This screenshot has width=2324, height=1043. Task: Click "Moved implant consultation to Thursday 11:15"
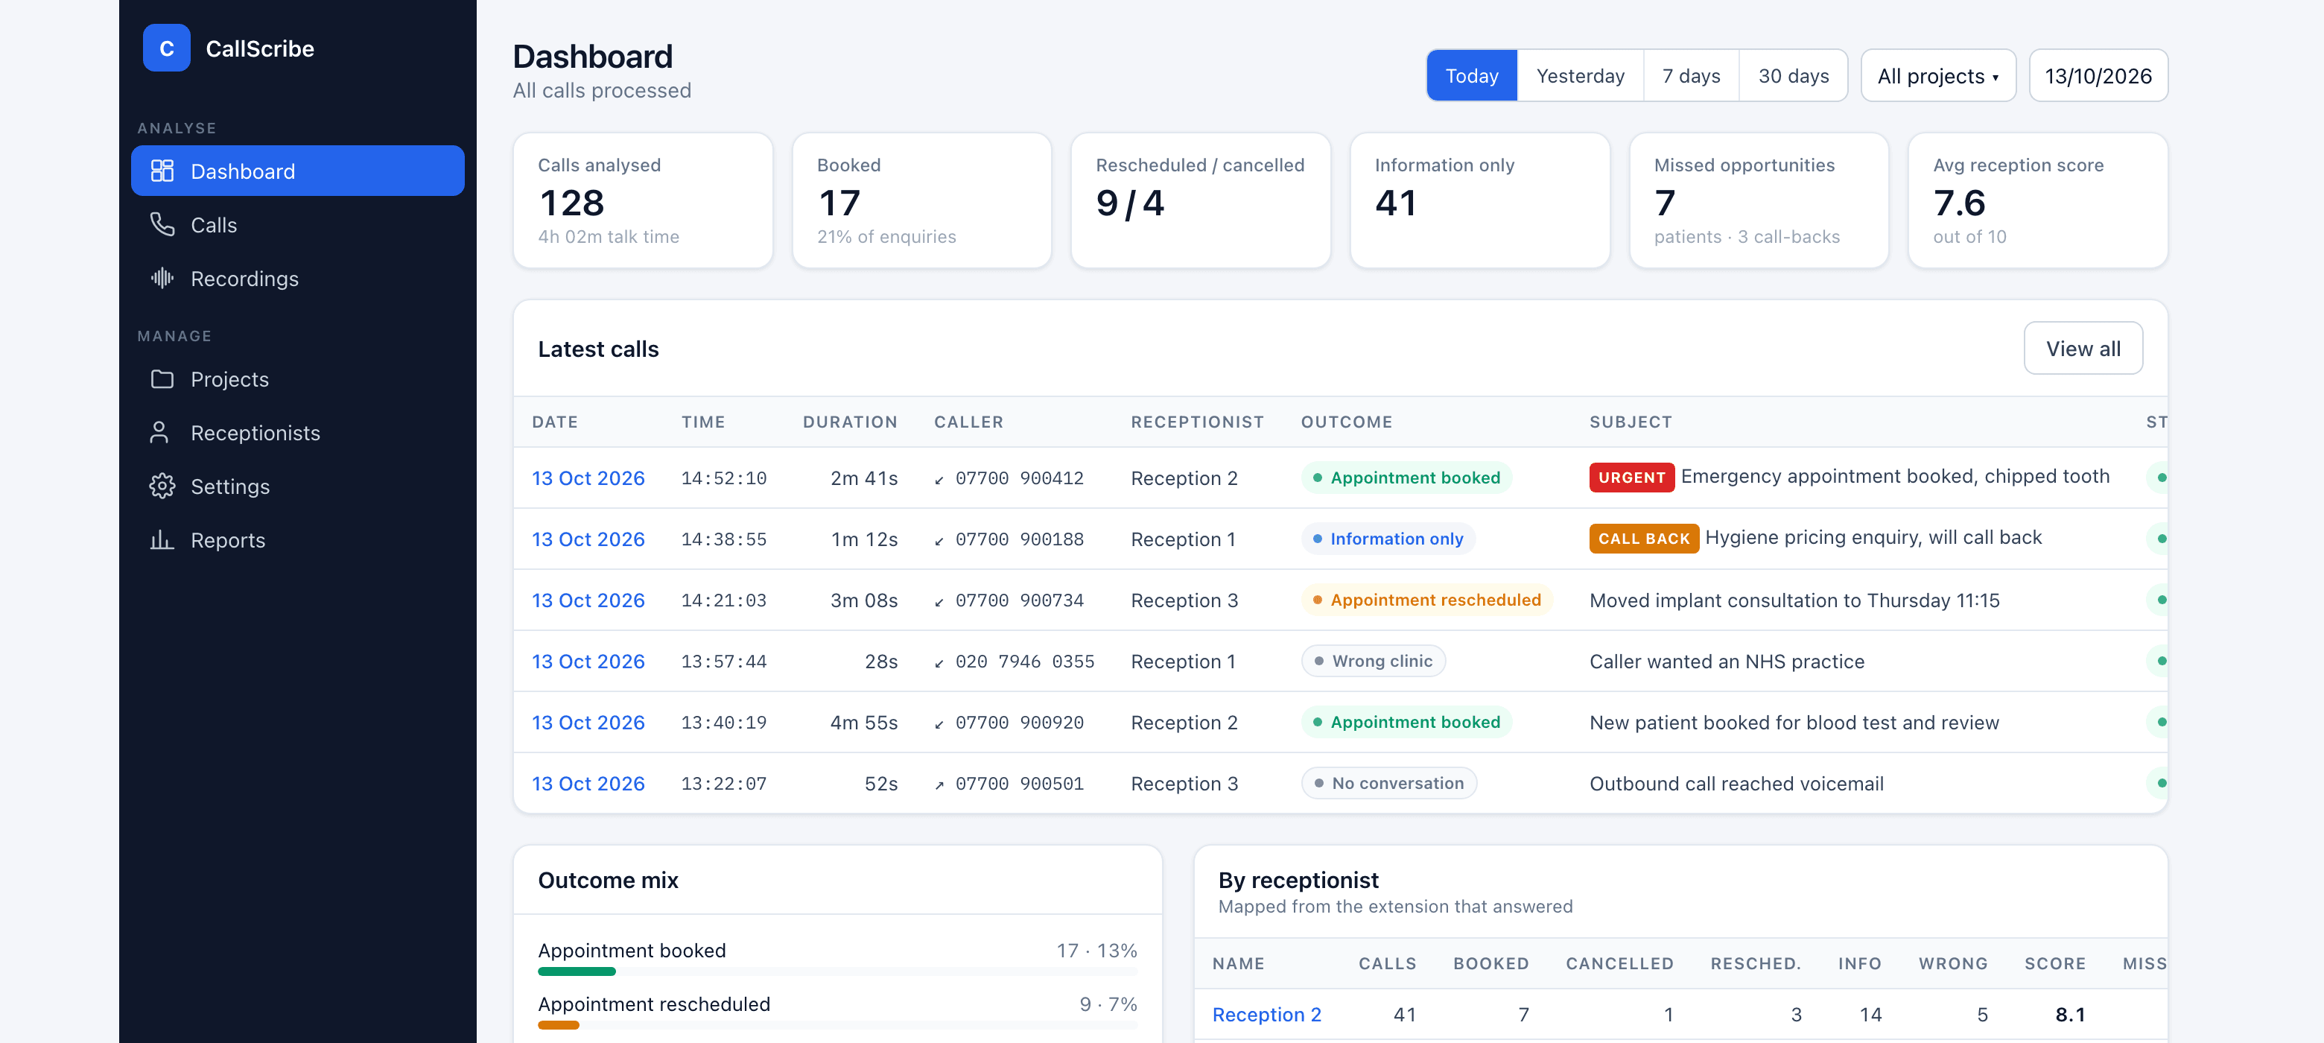tap(1794, 601)
